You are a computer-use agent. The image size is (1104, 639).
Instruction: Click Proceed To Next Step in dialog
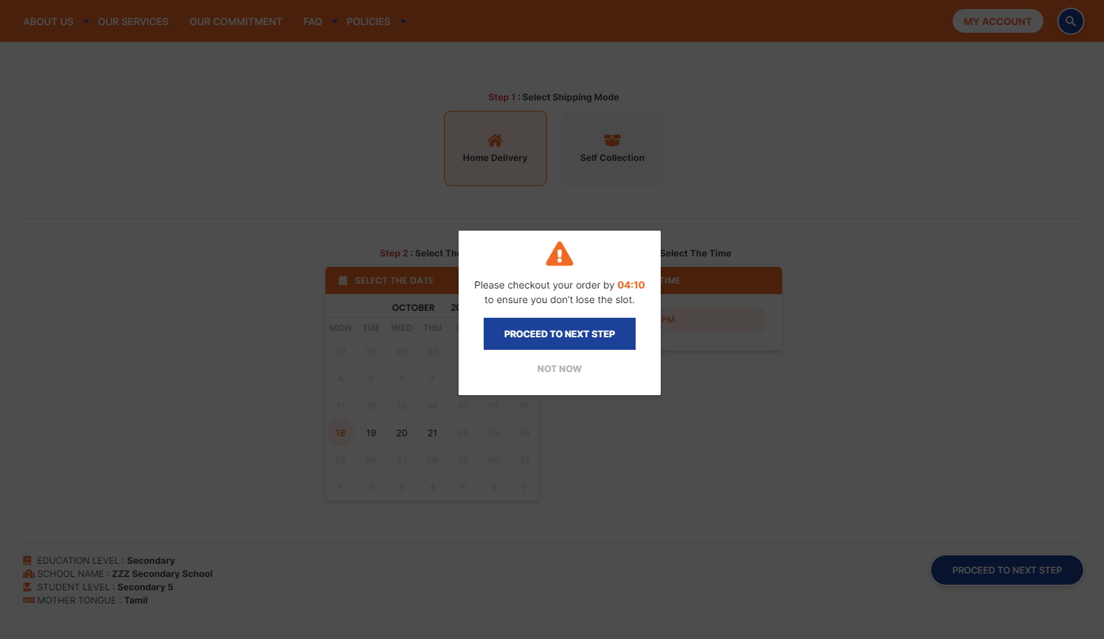(560, 334)
